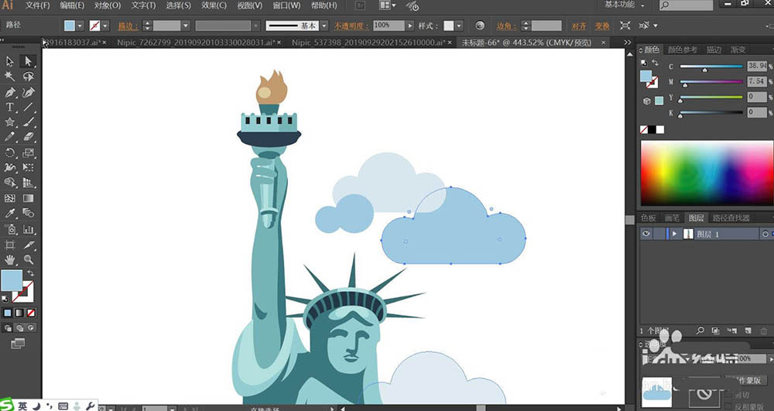Open the 窗口(W) menu
Viewport: 774px width, 411px height.
pyautogui.click(x=286, y=5)
